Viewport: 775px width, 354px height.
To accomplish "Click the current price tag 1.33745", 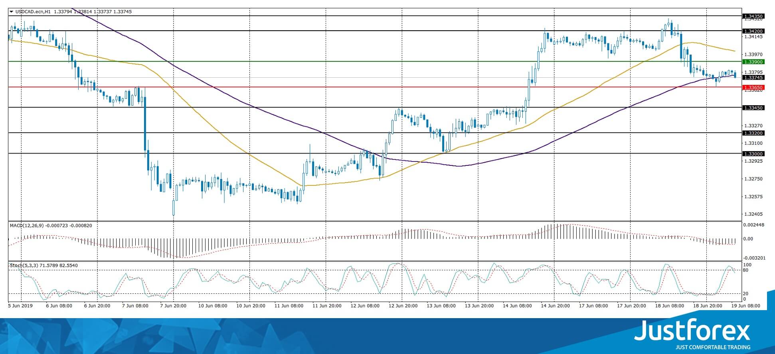I will 753,78.
